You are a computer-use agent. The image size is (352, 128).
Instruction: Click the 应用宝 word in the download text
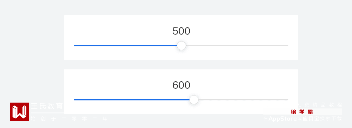pos(311,119)
